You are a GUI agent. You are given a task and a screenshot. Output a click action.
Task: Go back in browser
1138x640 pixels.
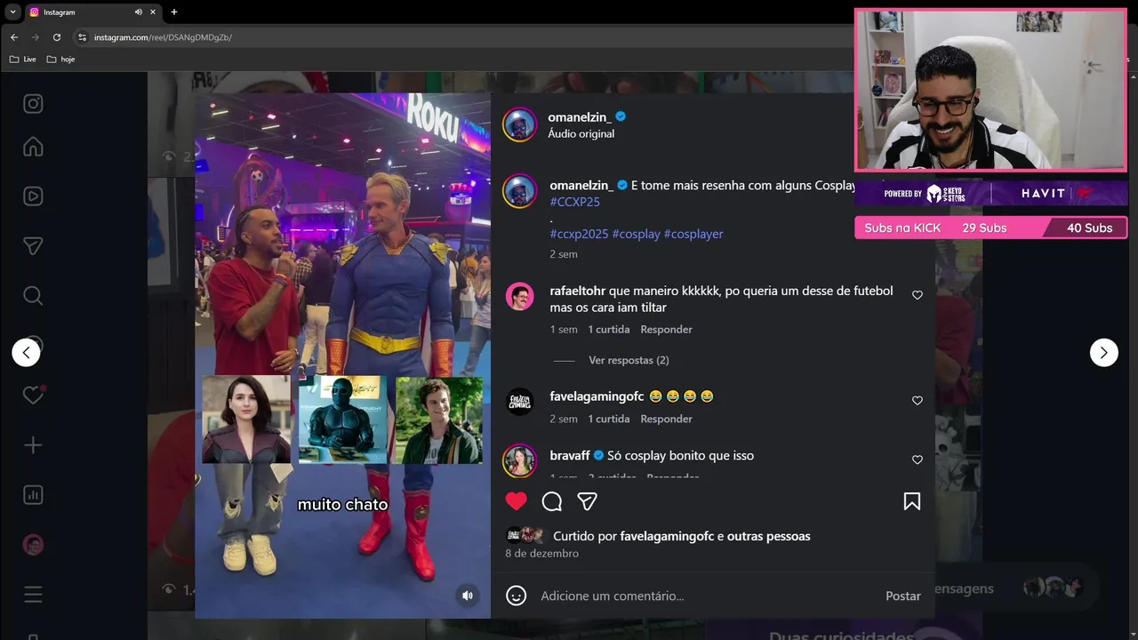[x=13, y=37]
